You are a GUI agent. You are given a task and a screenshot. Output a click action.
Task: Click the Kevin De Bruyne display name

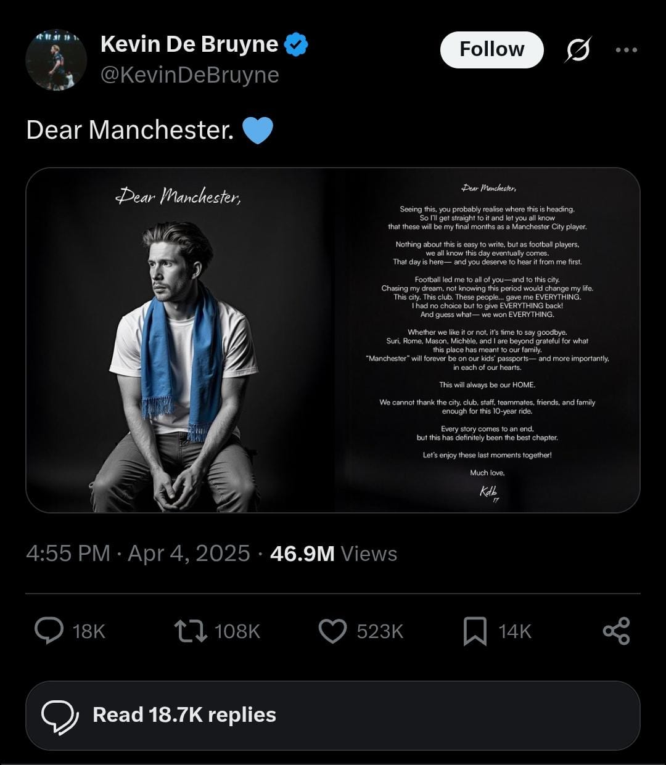click(x=189, y=44)
